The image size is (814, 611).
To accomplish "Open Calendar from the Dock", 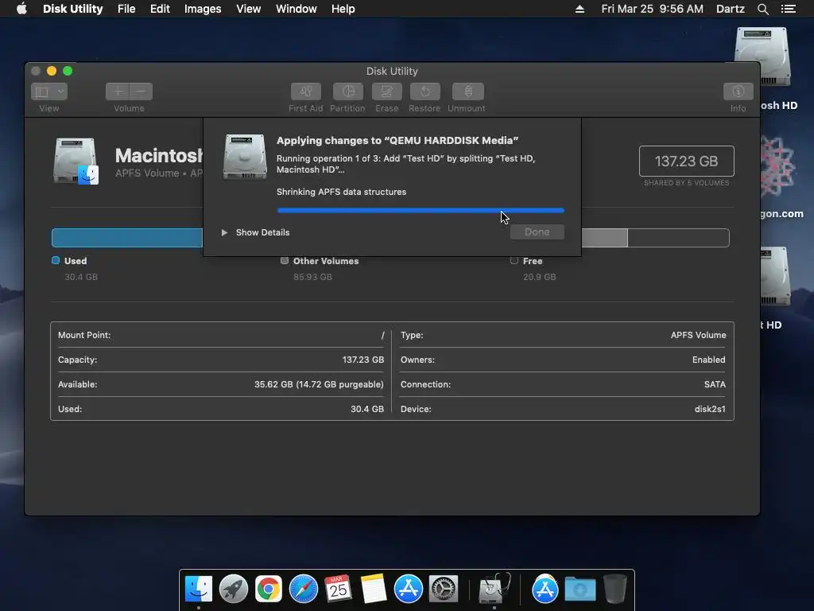I will pyautogui.click(x=338, y=590).
